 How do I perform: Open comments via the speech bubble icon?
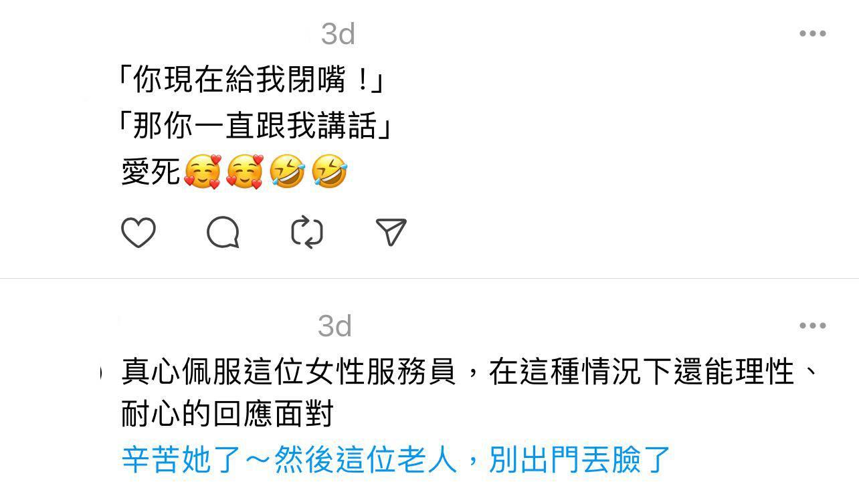pyautogui.click(x=223, y=233)
